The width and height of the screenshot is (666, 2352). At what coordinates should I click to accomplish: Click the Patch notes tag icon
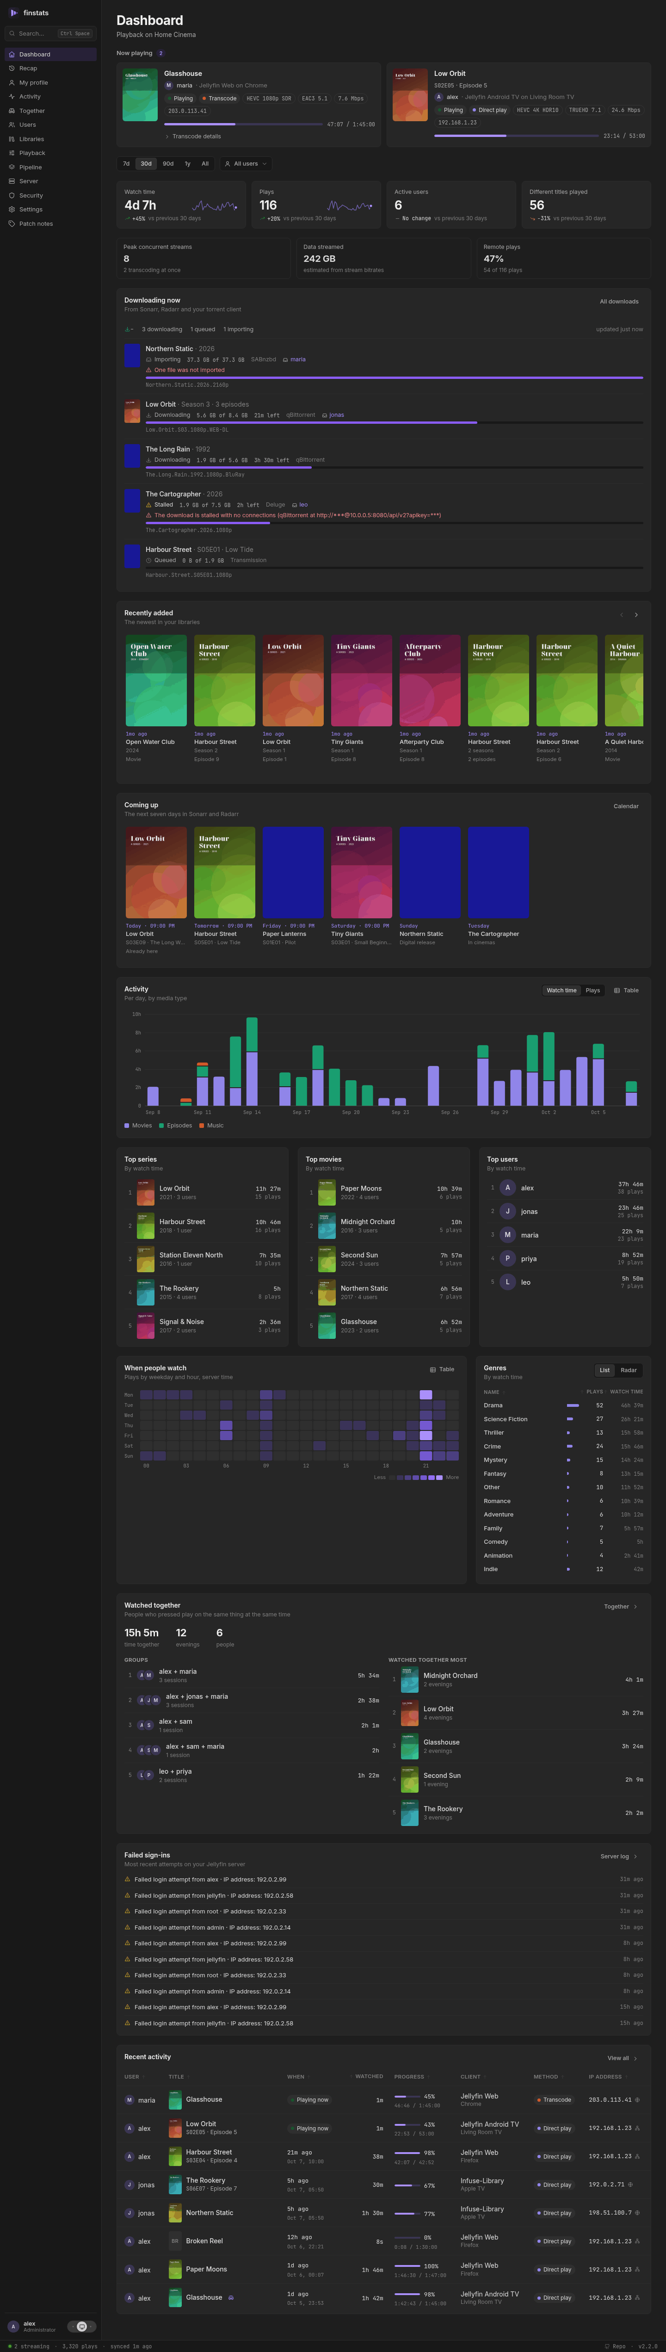click(12, 224)
